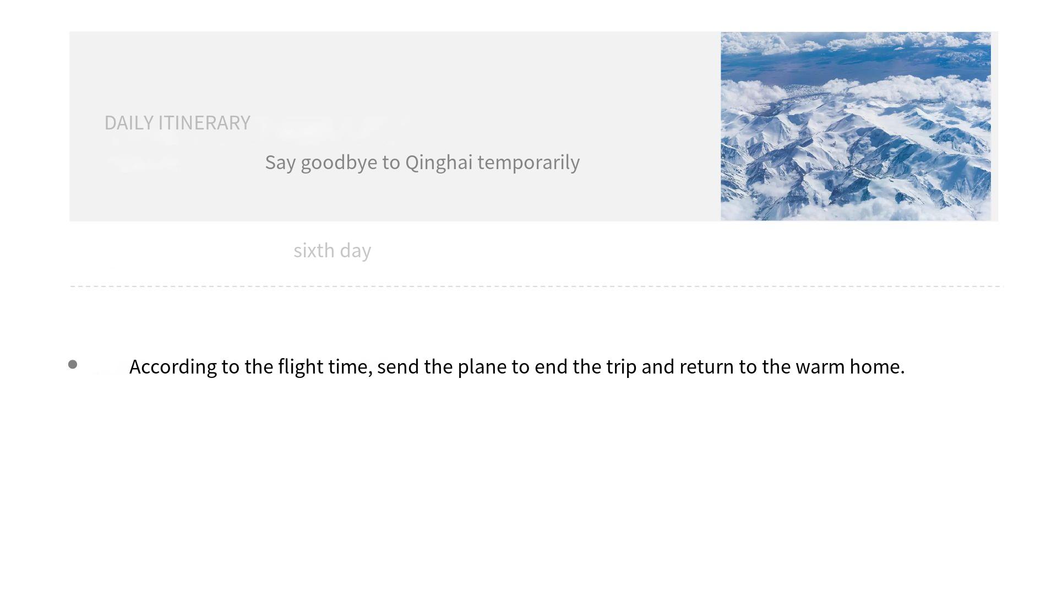Screen dimensions: 1057x595
Task: Select the snowy mountain aerial photo
Action: pyautogui.click(x=856, y=126)
